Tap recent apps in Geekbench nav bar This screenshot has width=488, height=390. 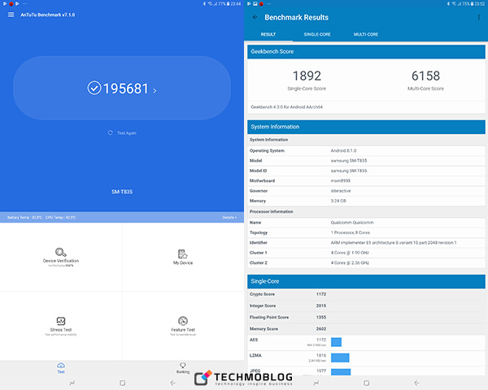316,383
